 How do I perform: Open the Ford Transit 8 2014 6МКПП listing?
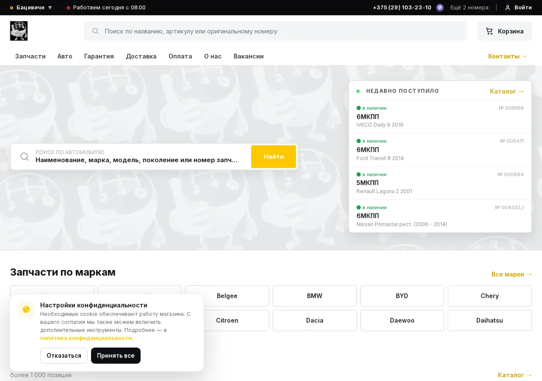[x=440, y=150]
